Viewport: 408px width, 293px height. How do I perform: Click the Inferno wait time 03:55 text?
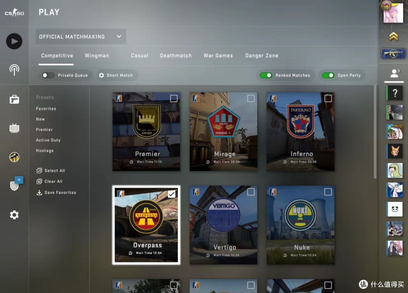[303, 162]
